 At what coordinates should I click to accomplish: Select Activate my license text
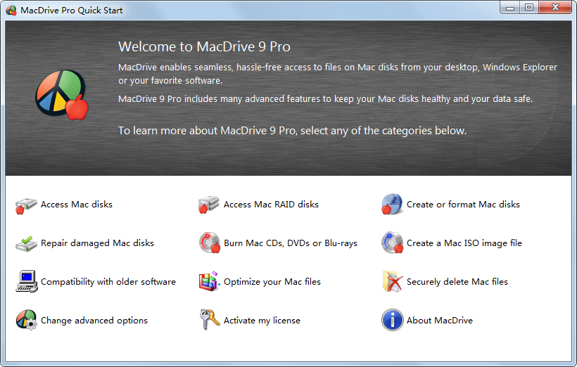262,321
